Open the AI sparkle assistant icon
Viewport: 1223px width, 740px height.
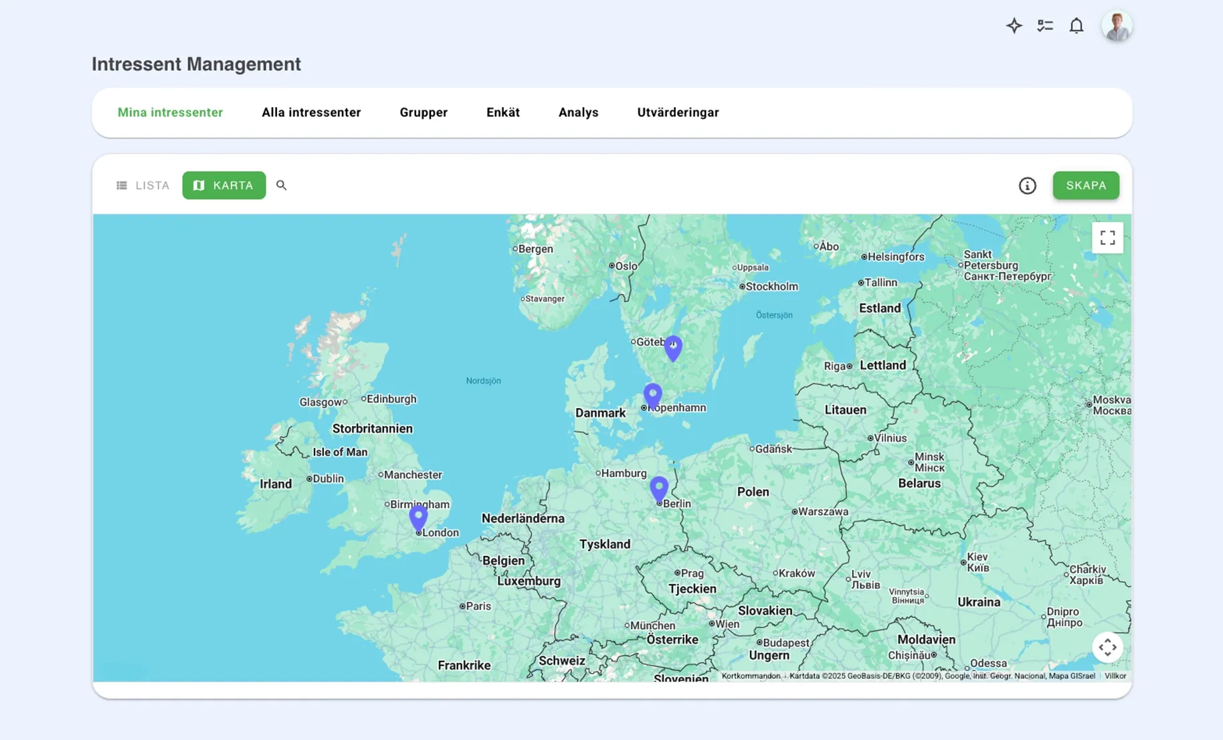1014,26
